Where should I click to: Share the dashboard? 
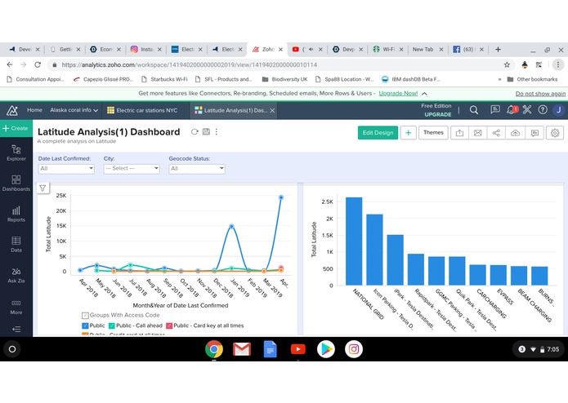pyautogui.click(x=496, y=133)
